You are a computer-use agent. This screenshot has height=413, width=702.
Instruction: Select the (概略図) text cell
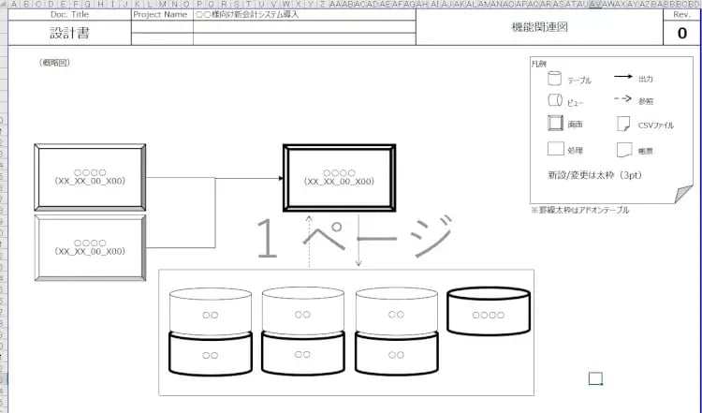point(56,63)
